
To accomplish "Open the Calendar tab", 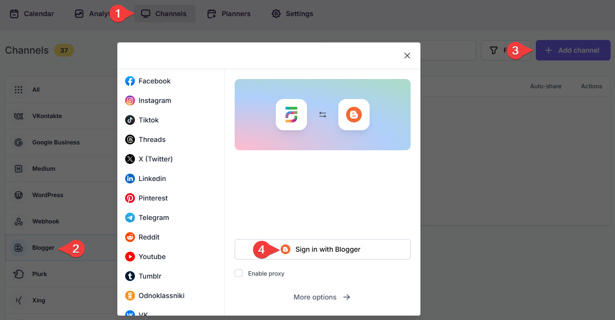I will (x=32, y=14).
